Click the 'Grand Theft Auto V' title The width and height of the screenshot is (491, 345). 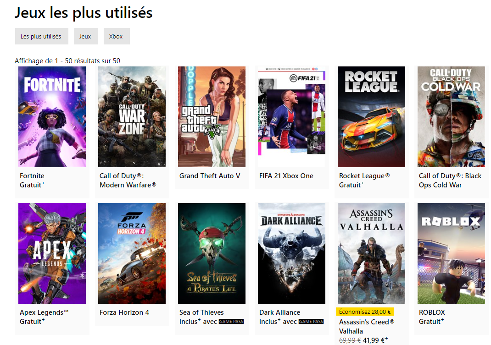click(x=210, y=176)
